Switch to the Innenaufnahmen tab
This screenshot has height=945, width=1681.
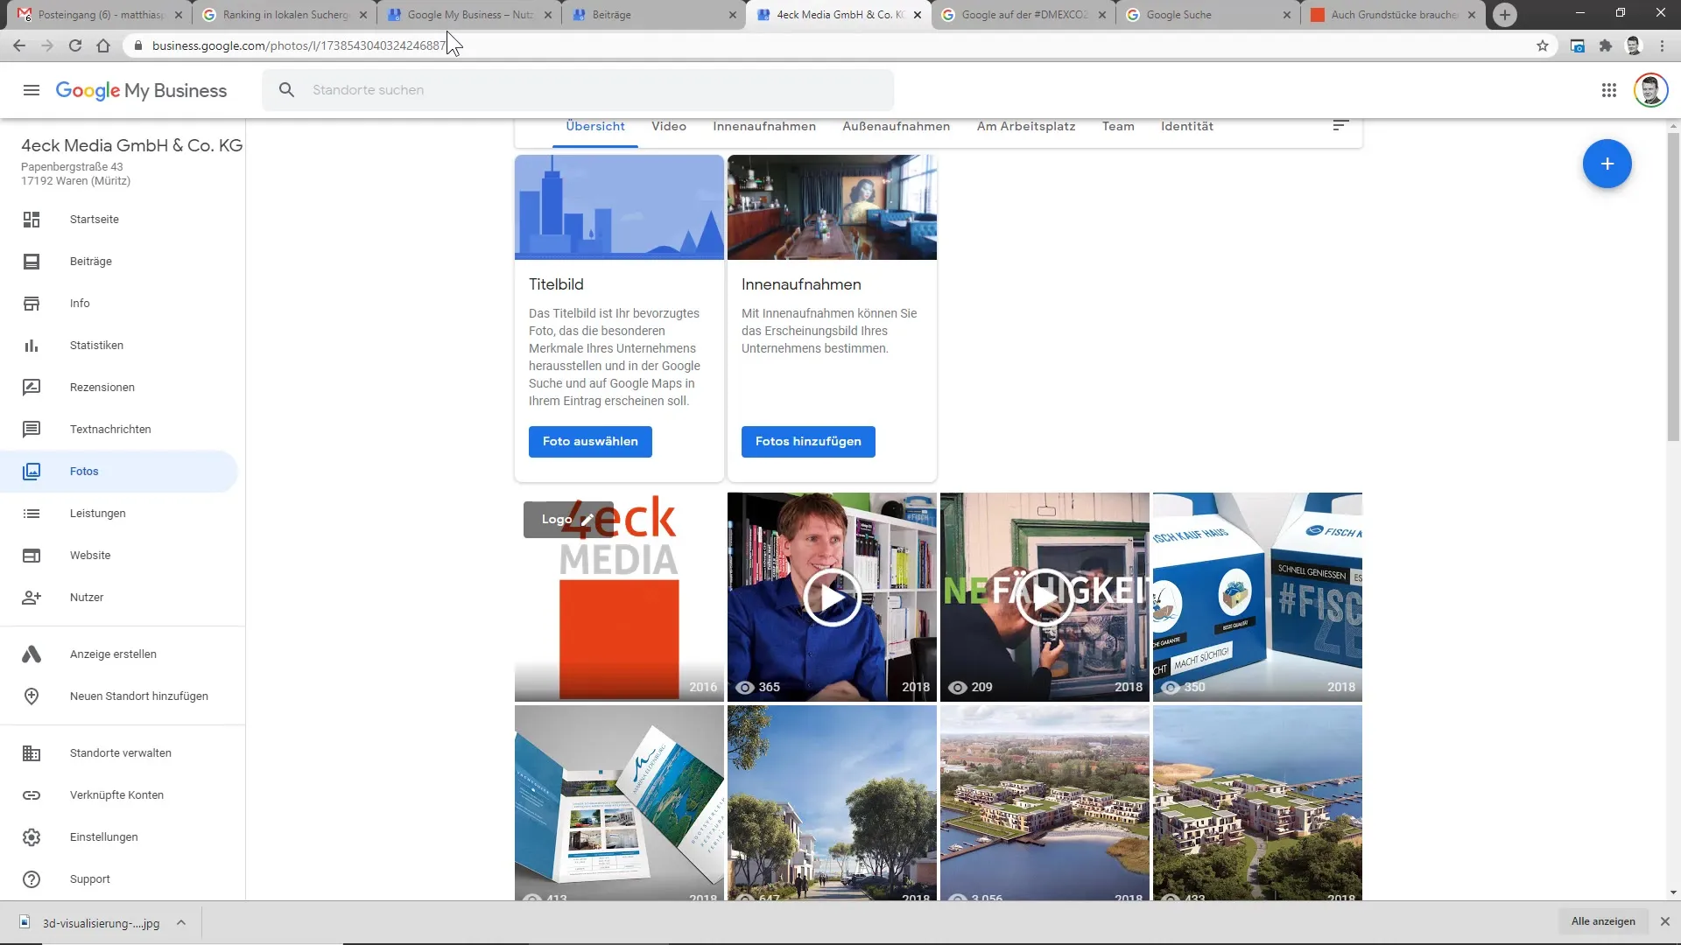pyautogui.click(x=764, y=127)
